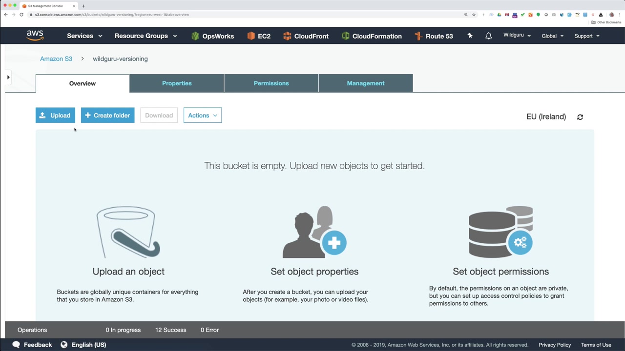The image size is (625, 351).
Task: Close the S3 Management Console tab
Action: (74, 6)
